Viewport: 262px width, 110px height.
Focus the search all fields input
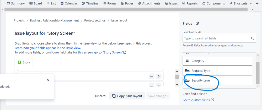click(x=219, y=38)
